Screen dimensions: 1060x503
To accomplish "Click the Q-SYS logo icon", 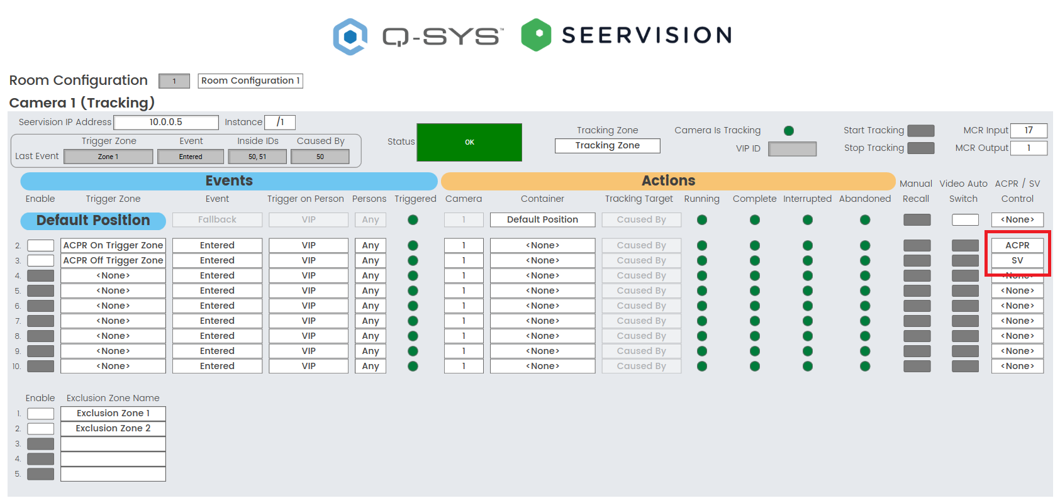I will (x=350, y=36).
